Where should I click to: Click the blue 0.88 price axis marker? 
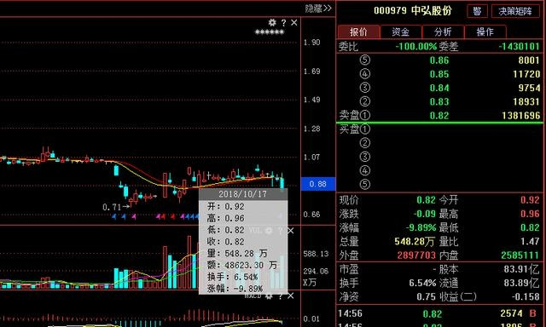318,184
